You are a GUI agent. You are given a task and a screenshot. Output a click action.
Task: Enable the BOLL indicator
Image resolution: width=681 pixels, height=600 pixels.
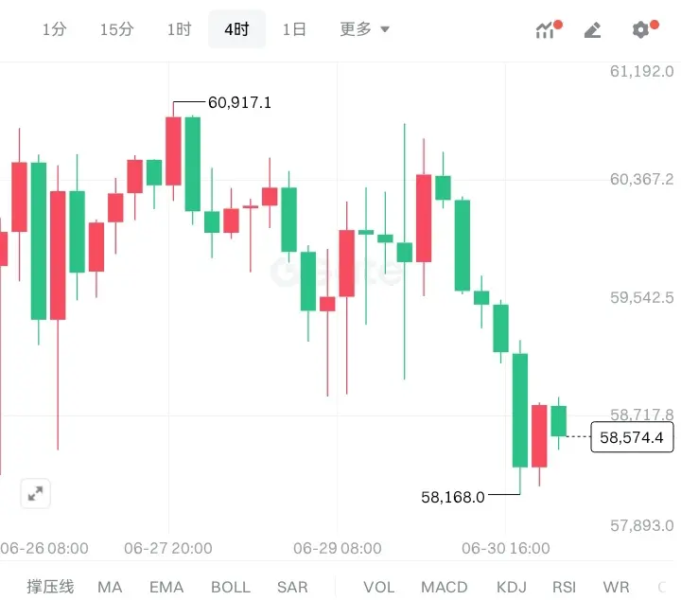tap(231, 587)
